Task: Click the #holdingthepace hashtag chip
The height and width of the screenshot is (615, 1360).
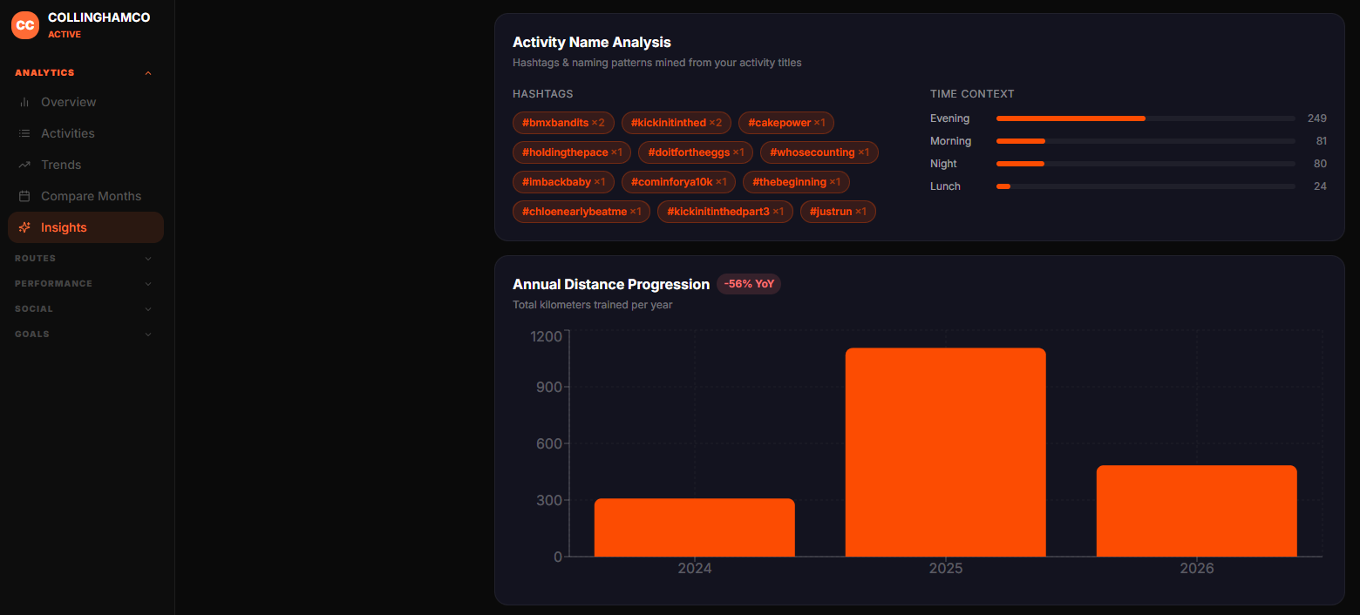Action: pyautogui.click(x=572, y=152)
